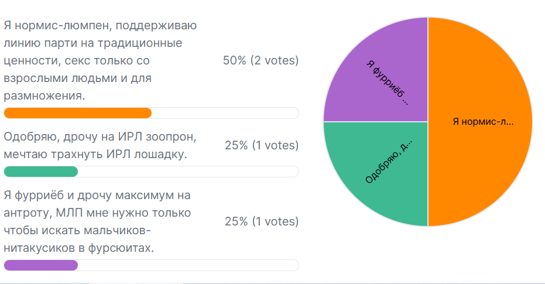Click the green progress bar
This screenshot has height=284, width=545.
coord(40,172)
